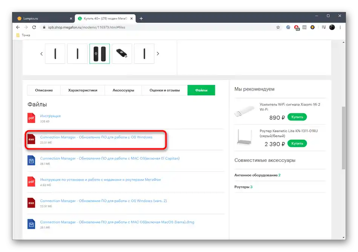Screen dimensions: 358x252
Task: Select the green Файлы tab
Action: 201,90
